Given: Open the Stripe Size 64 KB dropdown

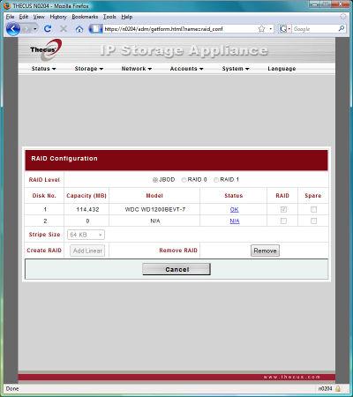Looking at the screenshot, I should [86, 235].
